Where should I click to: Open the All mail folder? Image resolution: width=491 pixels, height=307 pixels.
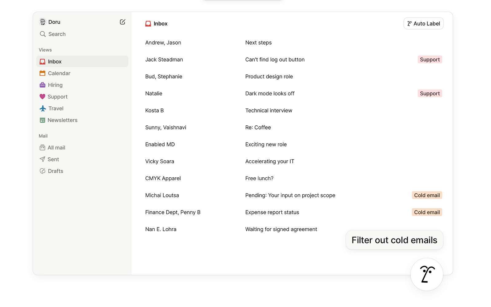56,148
